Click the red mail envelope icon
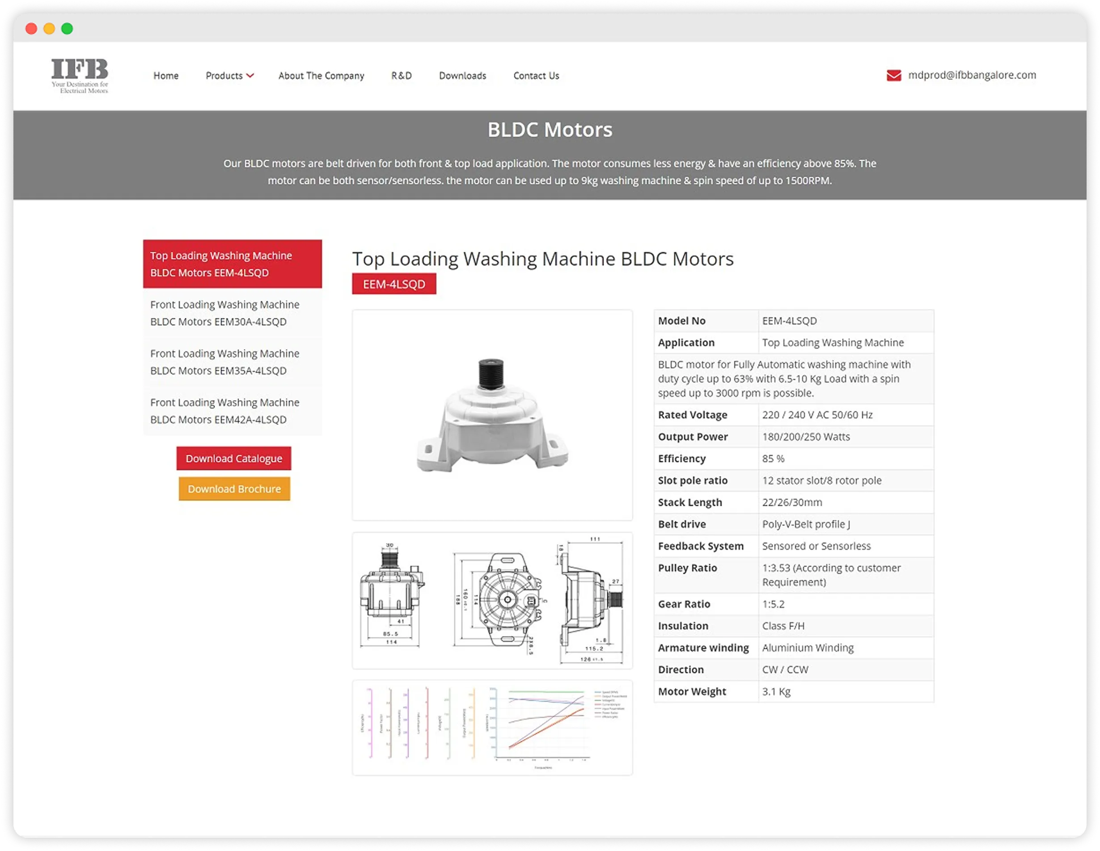Image resolution: width=1100 pixels, height=851 pixels. [893, 76]
